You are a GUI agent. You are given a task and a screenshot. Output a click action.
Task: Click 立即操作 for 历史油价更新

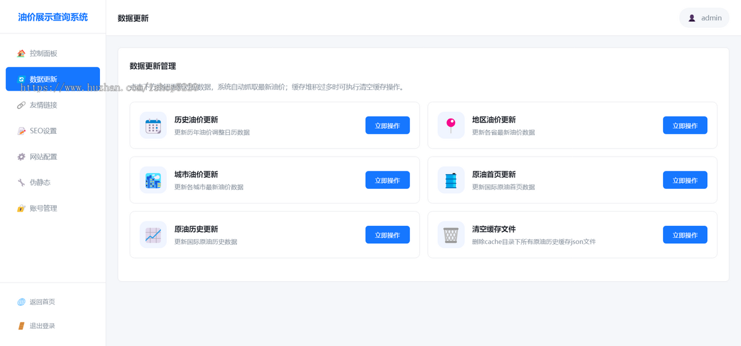[x=387, y=125]
